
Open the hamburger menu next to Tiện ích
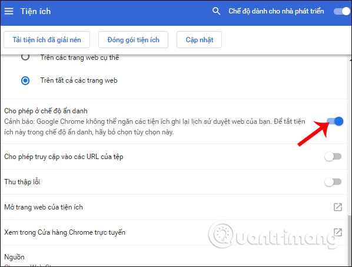tap(9, 11)
